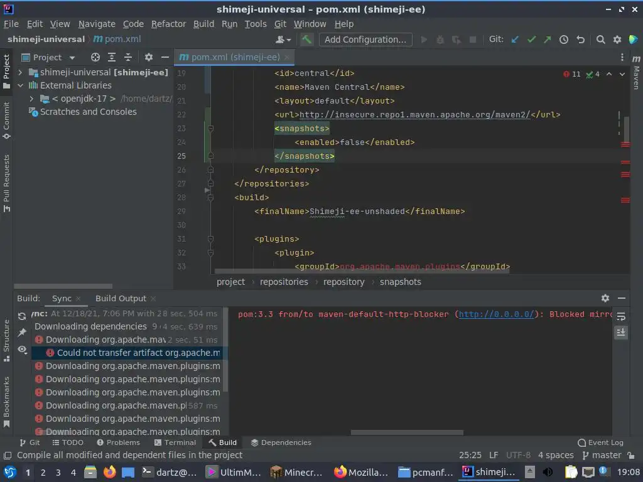Click the Git commit checkmark icon

tap(531, 40)
